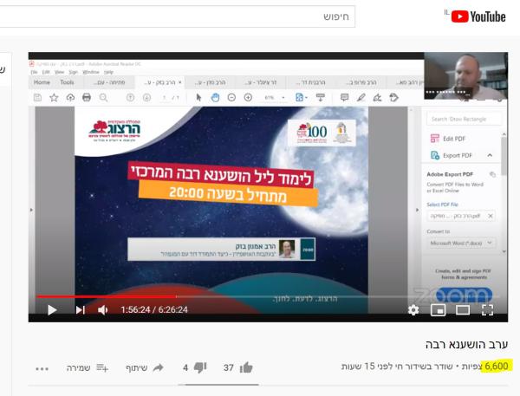Enable the miniplayer
The image size is (520, 396).
coord(438,309)
